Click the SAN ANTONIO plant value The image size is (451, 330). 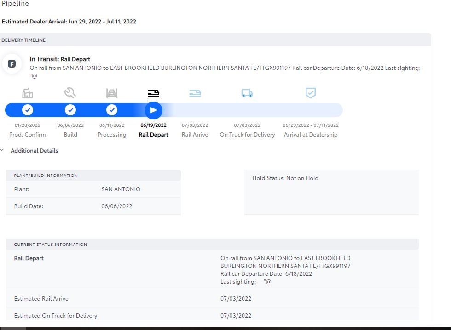(121, 189)
